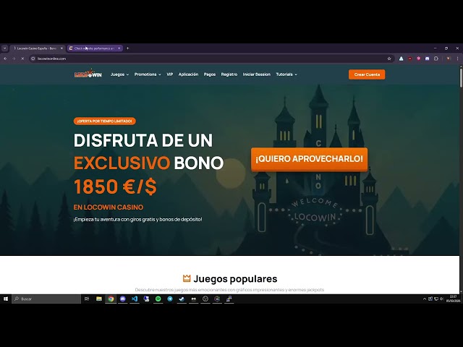This screenshot has height=347, width=463.
Task: Switch to the Locowin Casino España tab
Action: point(35,48)
